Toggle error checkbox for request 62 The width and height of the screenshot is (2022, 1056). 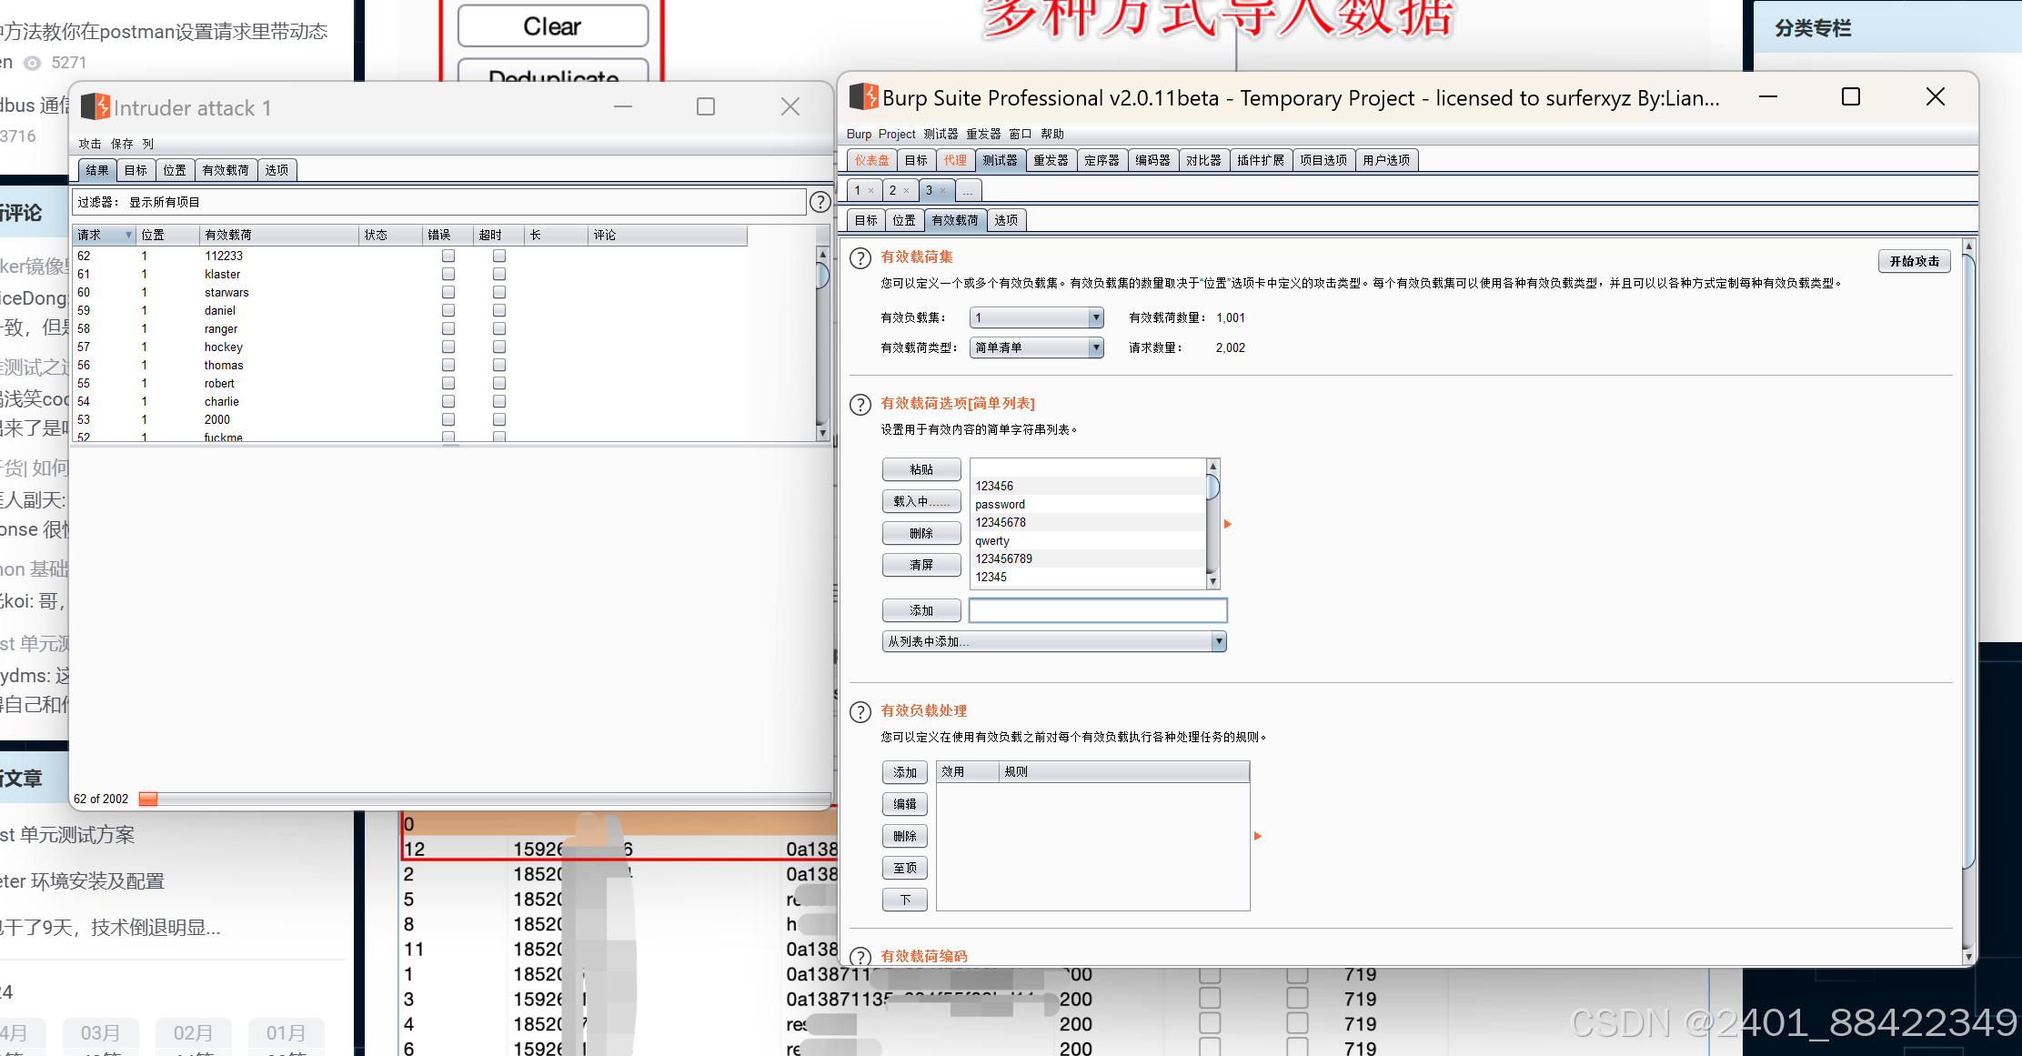pos(448,256)
